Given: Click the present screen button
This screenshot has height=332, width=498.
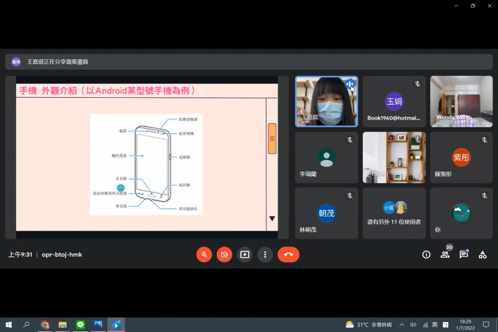Looking at the screenshot, I should 245,254.
